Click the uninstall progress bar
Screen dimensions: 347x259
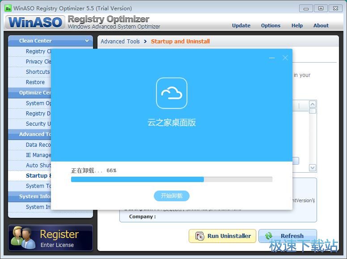172,179
